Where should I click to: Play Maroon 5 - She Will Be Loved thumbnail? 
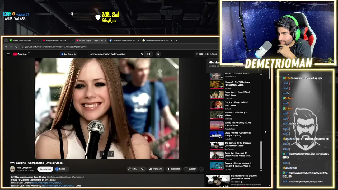(x=217, y=85)
